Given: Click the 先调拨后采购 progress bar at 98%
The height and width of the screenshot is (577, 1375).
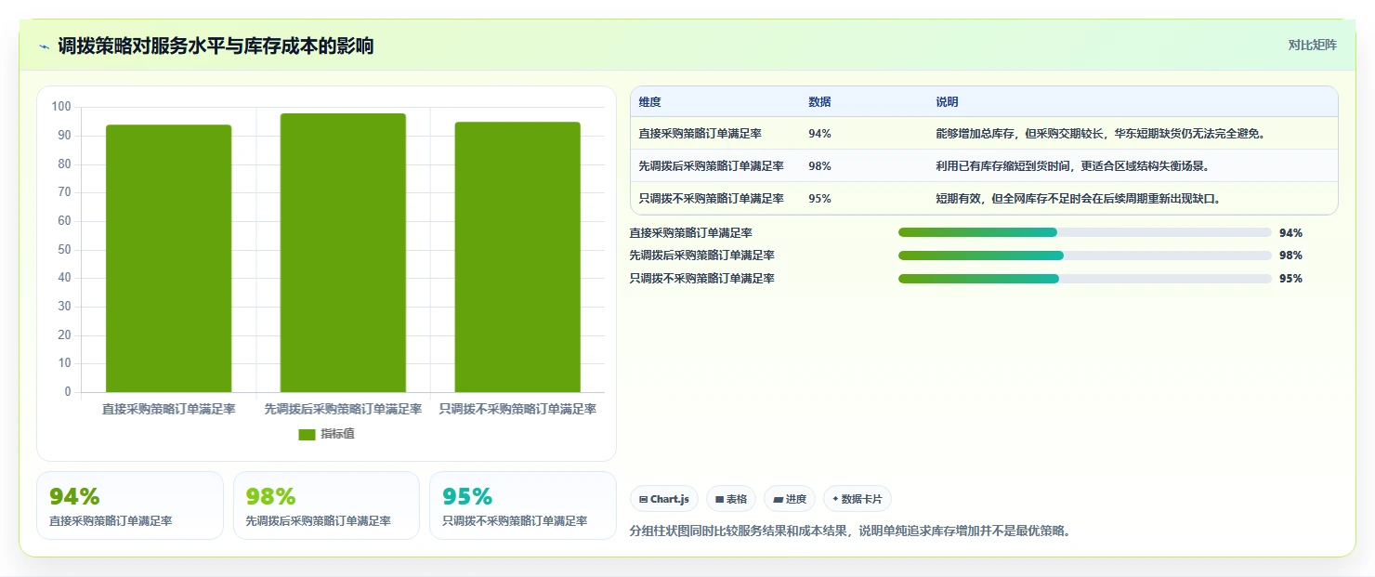Looking at the screenshot, I should click(1084, 256).
